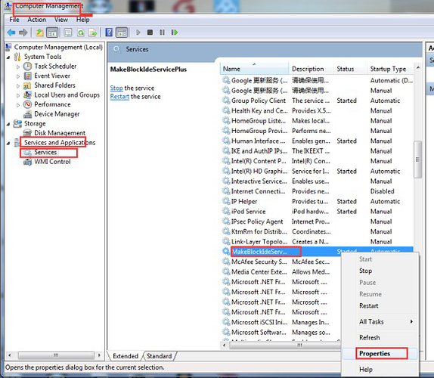The width and height of the screenshot is (434, 378).
Task: Select the MakeBlockIdeServ... service row
Action: point(318,252)
